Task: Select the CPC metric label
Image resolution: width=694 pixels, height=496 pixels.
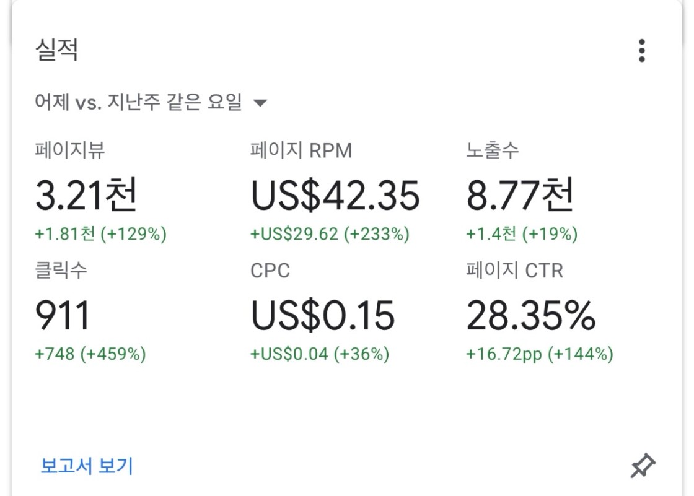Action: click(x=270, y=271)
